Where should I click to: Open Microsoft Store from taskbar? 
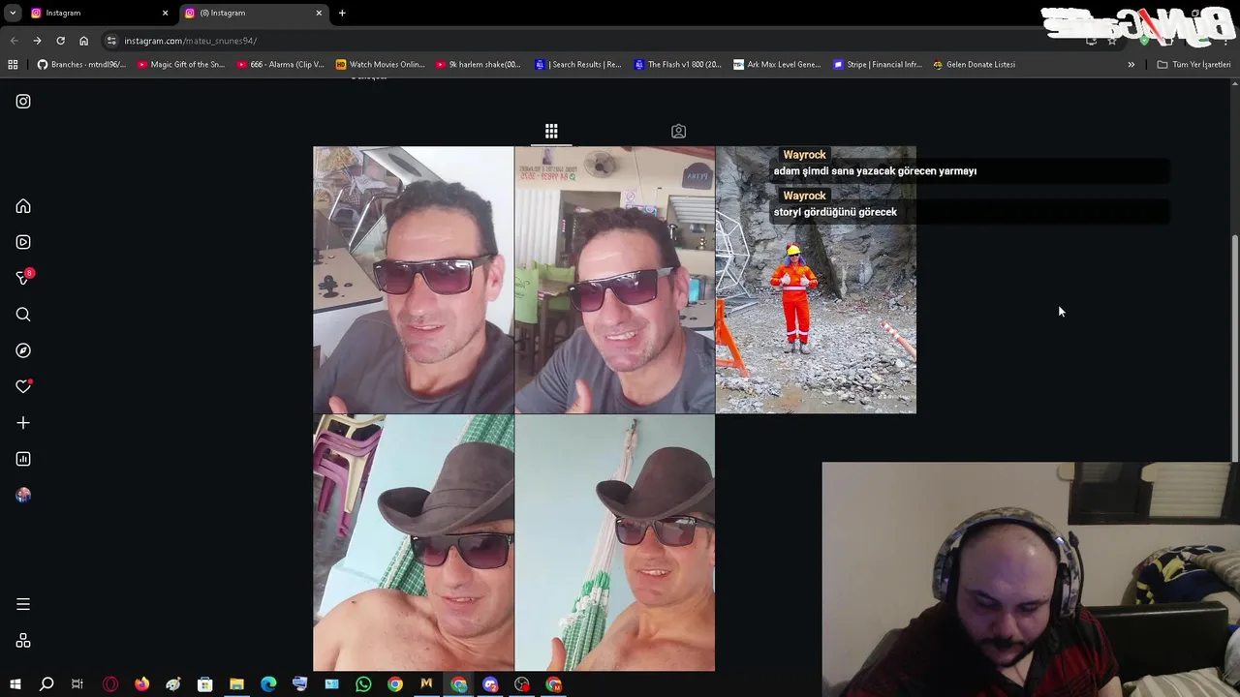[x=204, y=684]
